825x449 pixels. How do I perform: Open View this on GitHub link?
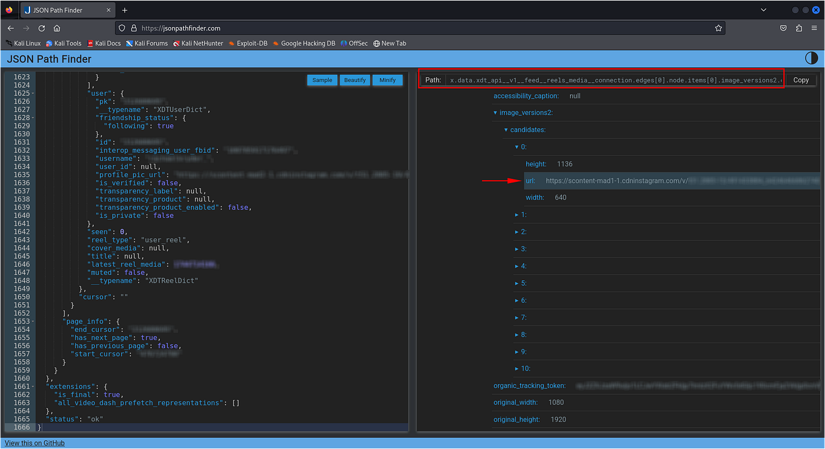click(35, 443)
